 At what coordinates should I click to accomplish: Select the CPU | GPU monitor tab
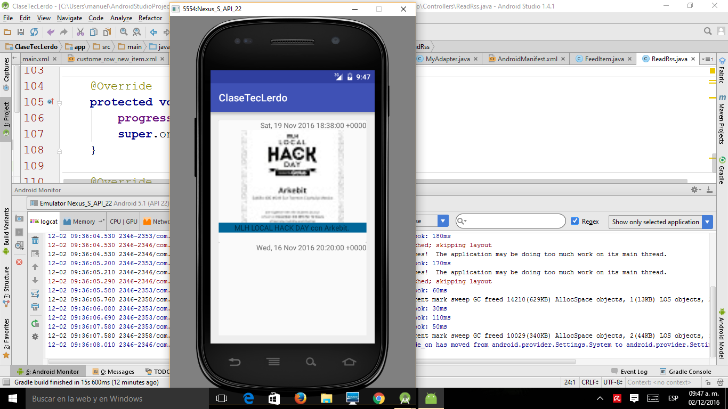(123, 222)
